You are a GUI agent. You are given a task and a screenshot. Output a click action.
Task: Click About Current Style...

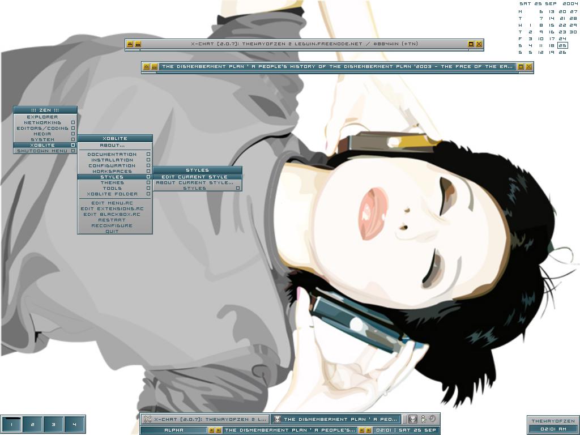pos(198,183)
